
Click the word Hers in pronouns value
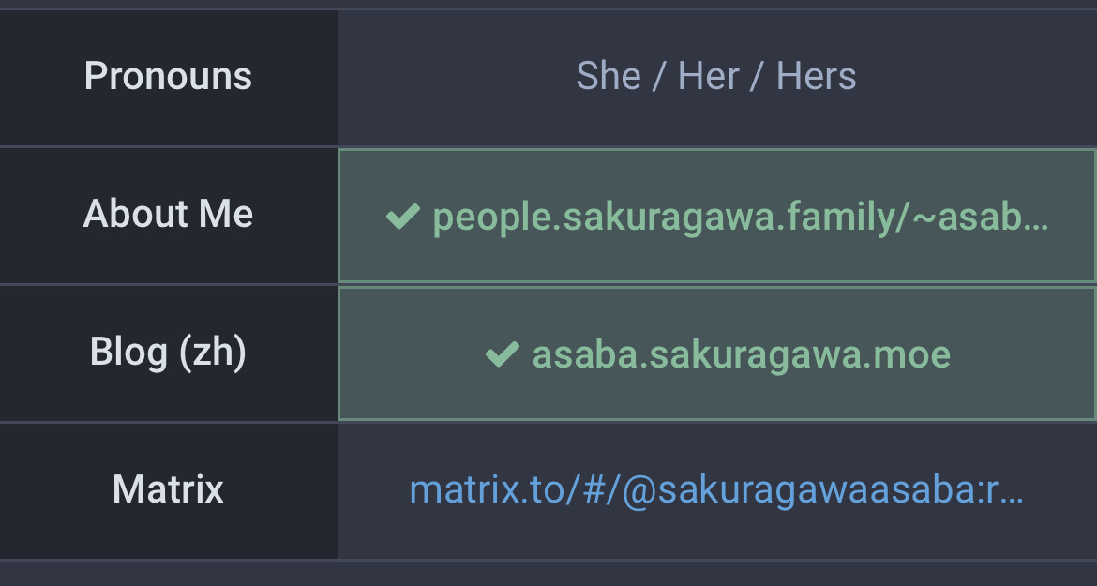[817, 76]
